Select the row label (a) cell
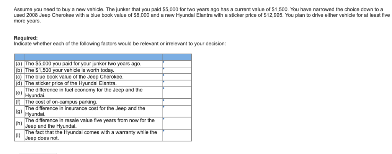392x154 pixels. point(19,64)
